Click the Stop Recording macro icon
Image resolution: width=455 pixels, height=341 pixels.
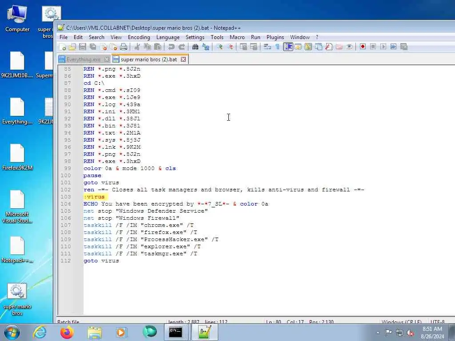click(x=373, y=47)
